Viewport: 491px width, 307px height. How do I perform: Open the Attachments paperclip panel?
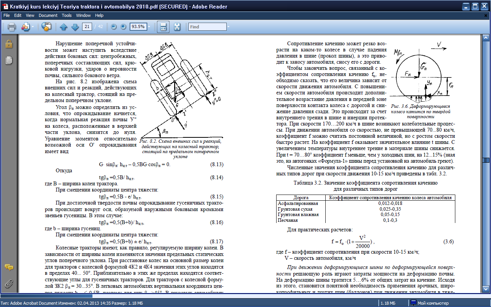(x=9, y=284)
